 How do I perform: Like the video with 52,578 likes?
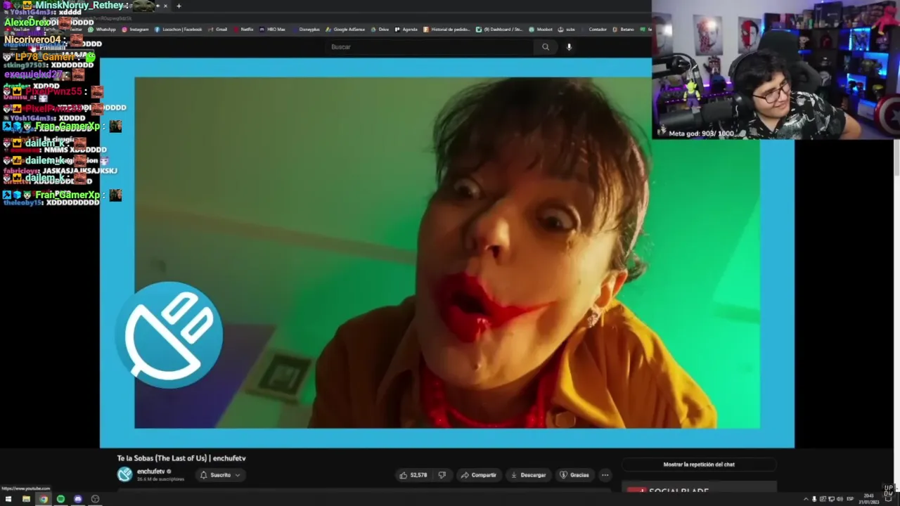click(413, 475)
